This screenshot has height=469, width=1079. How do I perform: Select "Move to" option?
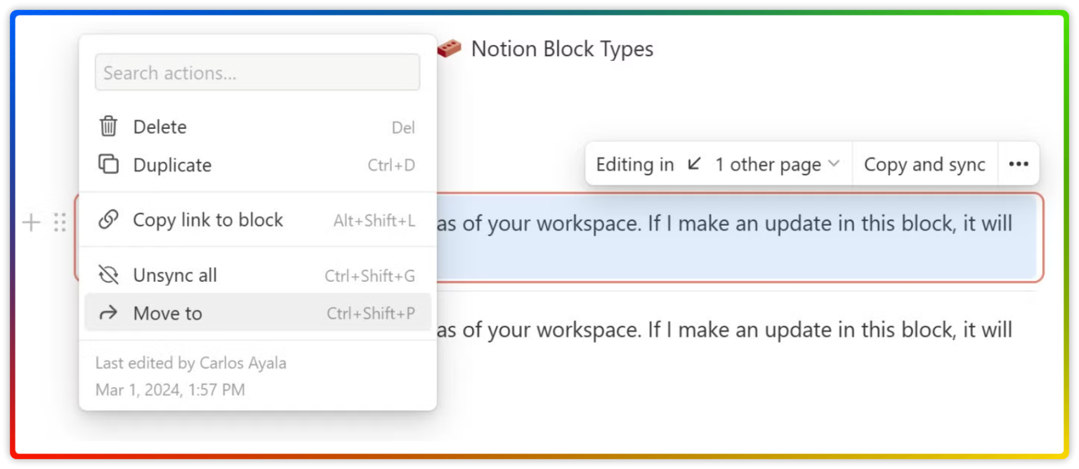coord(167,313)
